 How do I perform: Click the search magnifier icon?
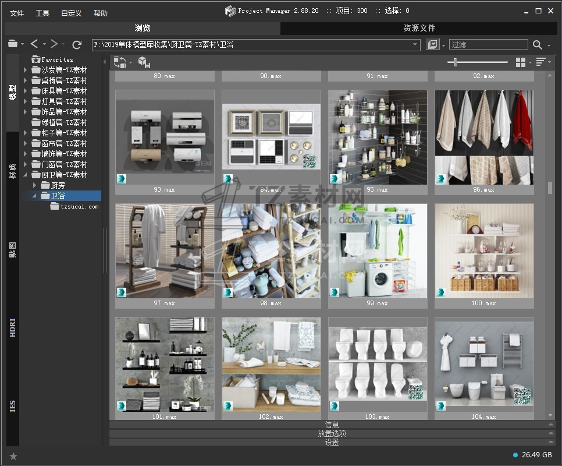point(537,45)
